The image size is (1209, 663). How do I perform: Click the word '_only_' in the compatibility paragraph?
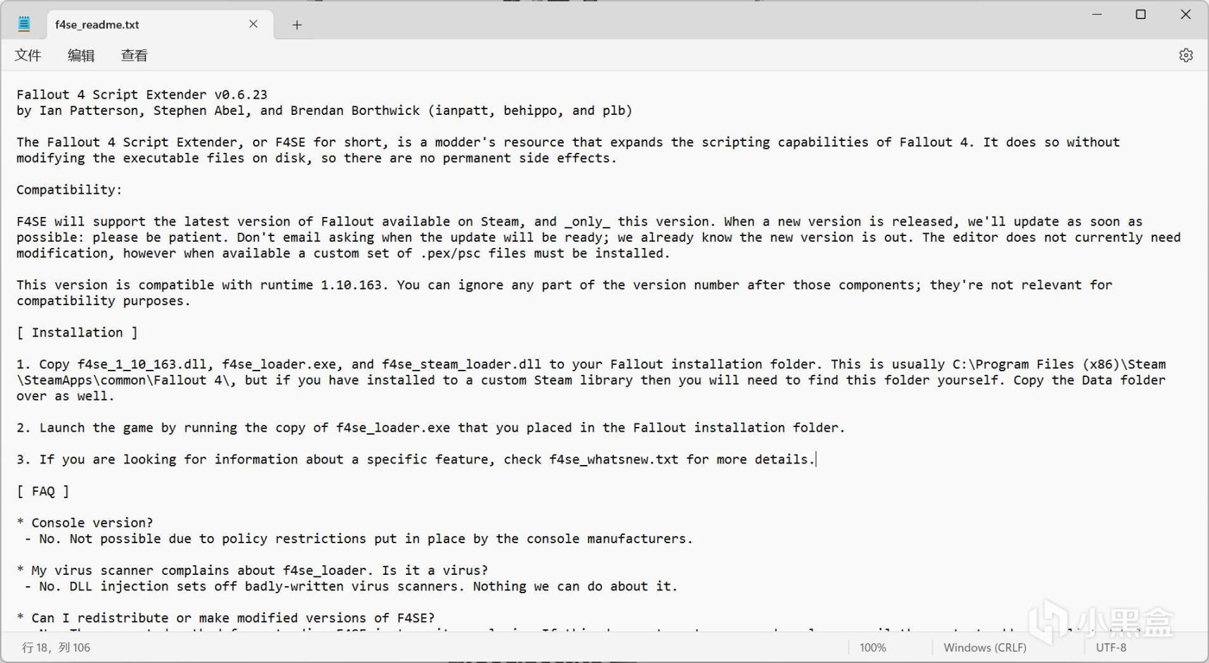coord(587,221)
